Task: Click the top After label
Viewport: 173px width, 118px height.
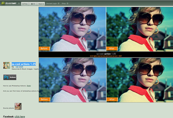Action: [112, 48]
